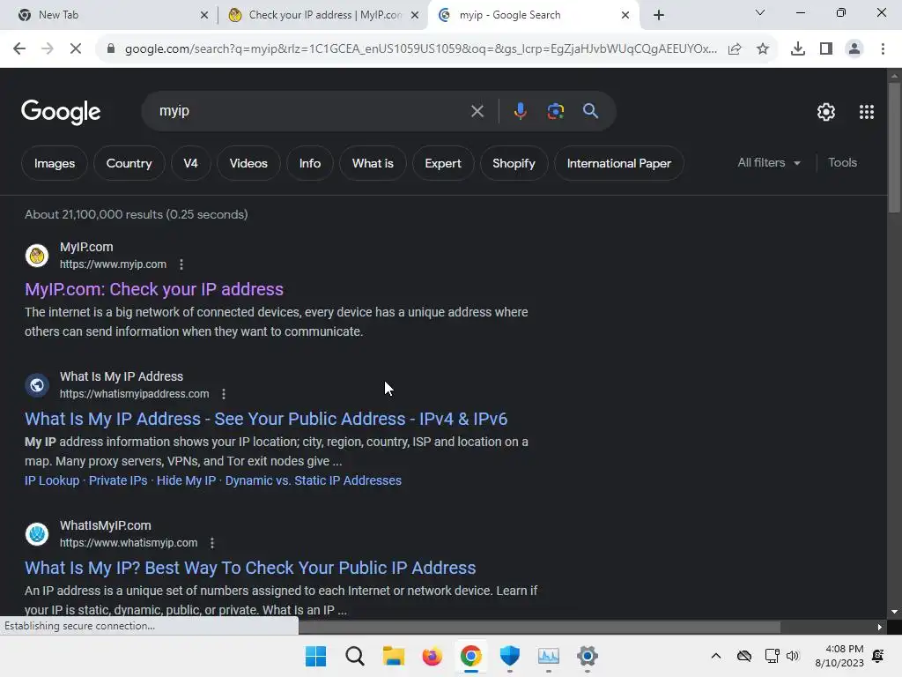Clear the search box text
The height and width of the screenshot is (677, 902).
(477, 111)
